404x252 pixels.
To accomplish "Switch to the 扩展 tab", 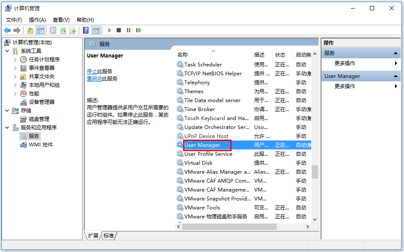I will pos(93,235).
